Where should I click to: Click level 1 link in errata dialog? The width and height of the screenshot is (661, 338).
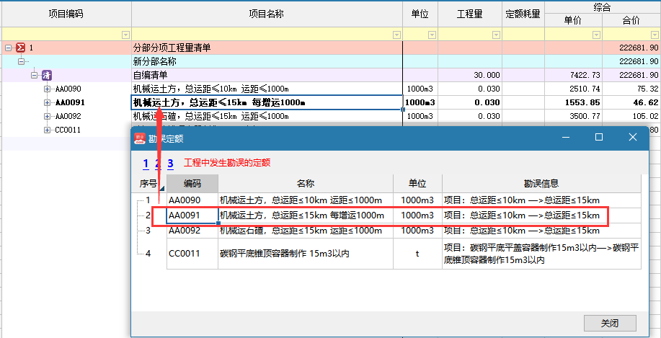pos(146,164)
